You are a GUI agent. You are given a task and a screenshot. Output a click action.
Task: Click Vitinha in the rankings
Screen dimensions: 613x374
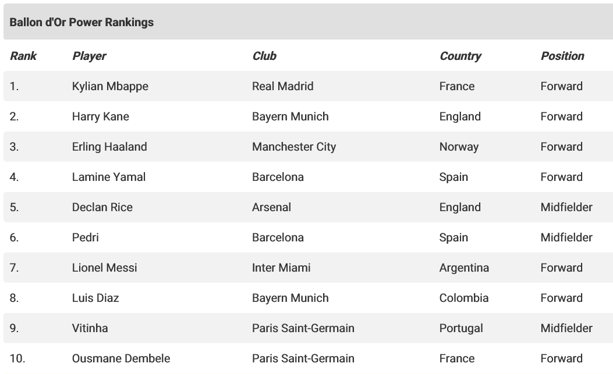click(x=90, y=328)
